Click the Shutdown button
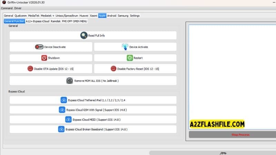 coord(51,58)
